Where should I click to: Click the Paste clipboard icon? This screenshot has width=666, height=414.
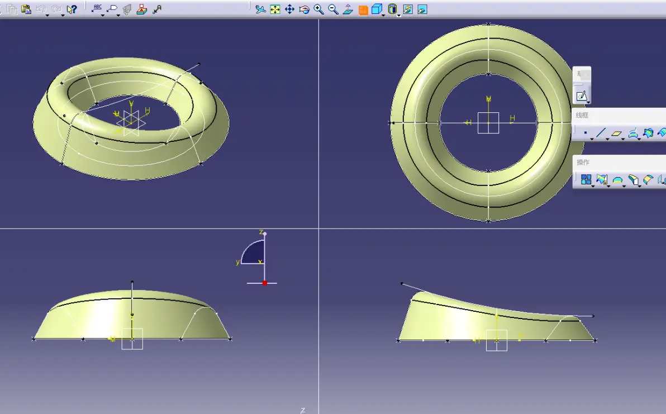(x=26, y=9)
